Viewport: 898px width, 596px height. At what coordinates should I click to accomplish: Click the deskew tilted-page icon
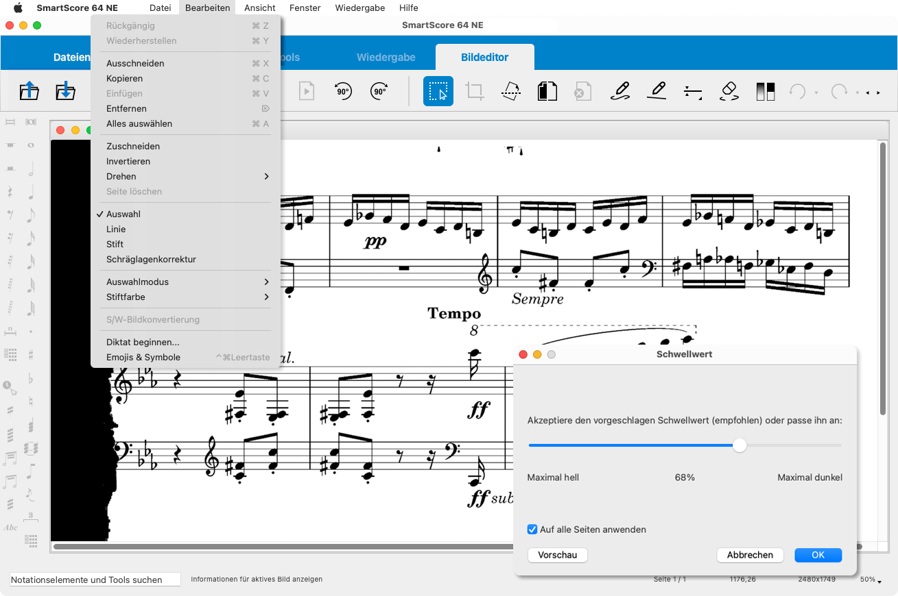pos(511,91)
